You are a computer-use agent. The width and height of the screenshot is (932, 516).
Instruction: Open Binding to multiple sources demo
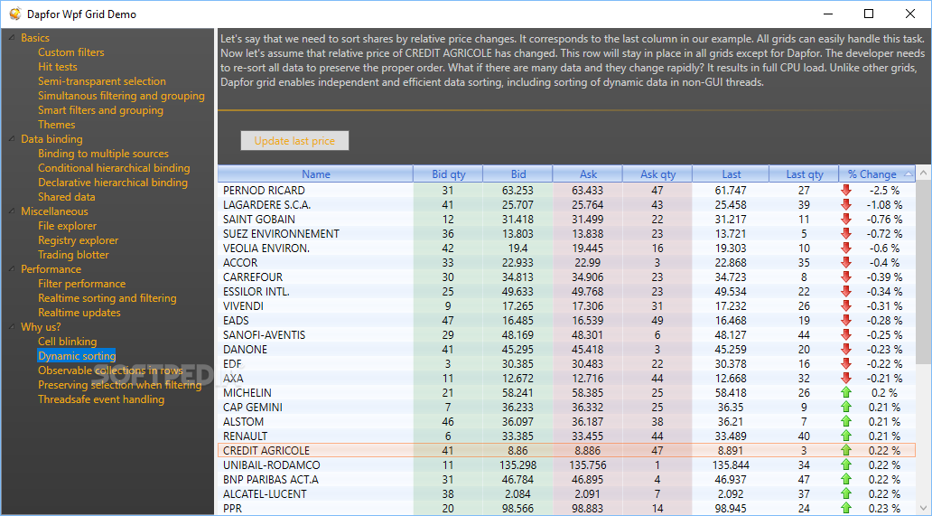click(104, 154)
